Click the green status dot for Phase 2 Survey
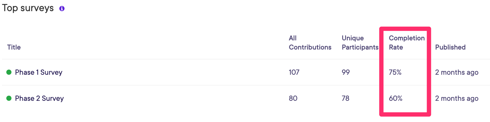Screen dimensions: 490x122 tap(9, 98)
